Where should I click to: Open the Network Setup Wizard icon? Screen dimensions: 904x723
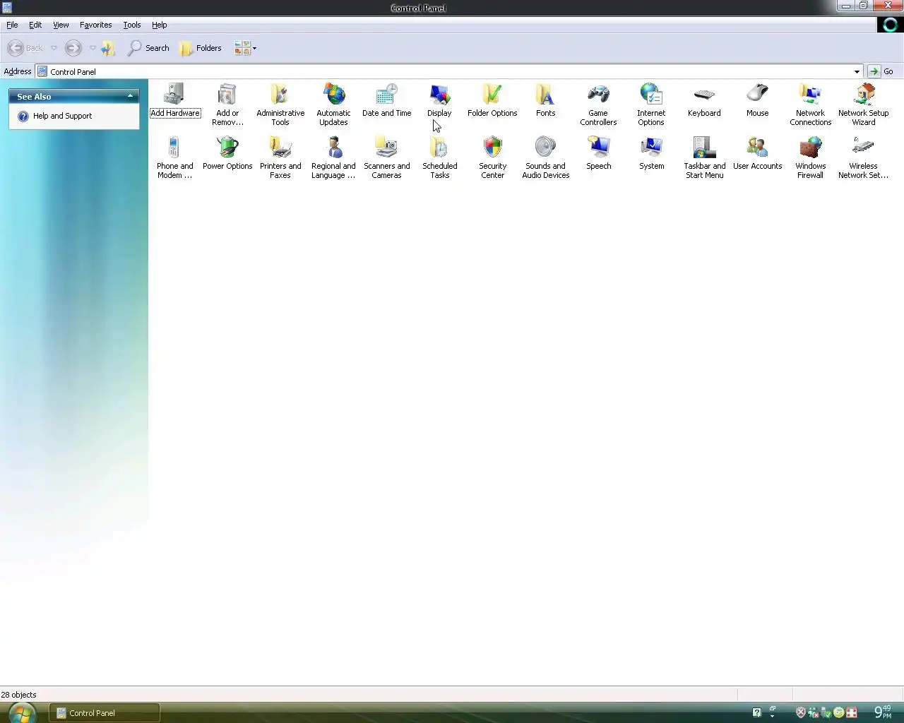(x=863, y=94)
